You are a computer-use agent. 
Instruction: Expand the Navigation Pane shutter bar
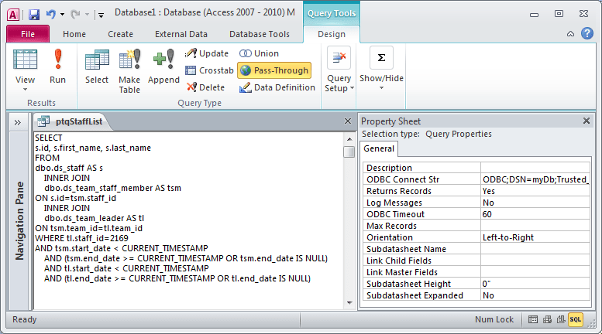[x=18, y=123]
